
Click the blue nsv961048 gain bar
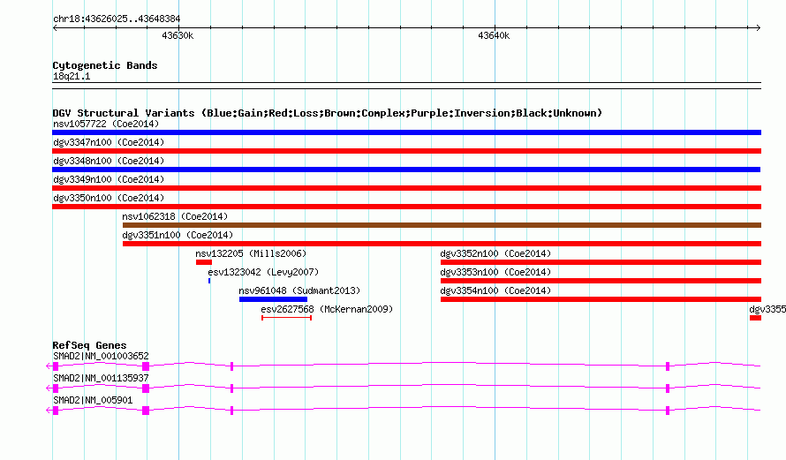(x=273, y=299)
